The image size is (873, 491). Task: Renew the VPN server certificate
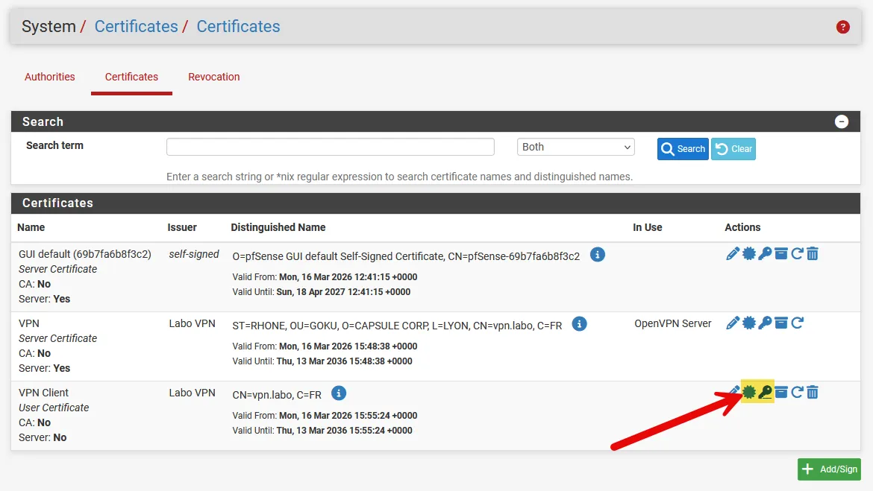pos(797,323)
